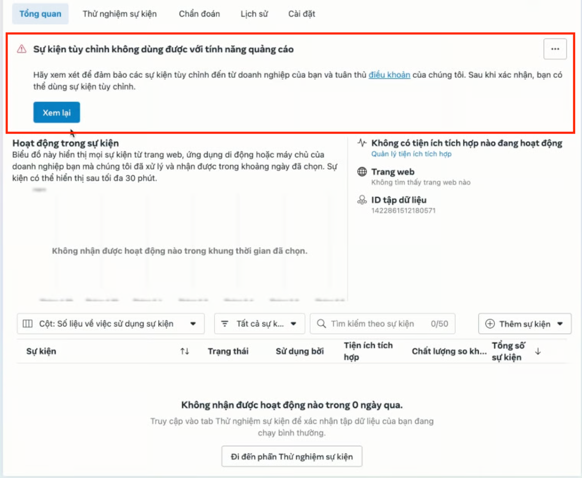Go to the Lịch sử tab
Viewport: 582px width, 478px height.
click(254, 14)
